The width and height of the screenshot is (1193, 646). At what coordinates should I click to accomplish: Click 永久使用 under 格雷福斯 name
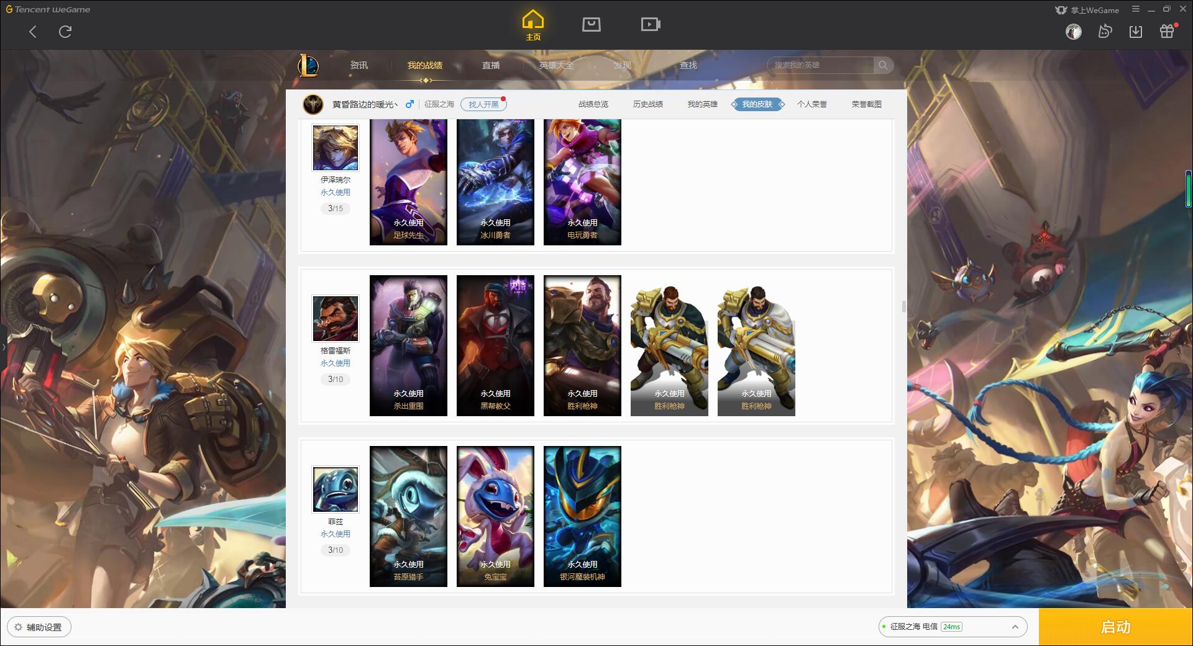(336, 363)
